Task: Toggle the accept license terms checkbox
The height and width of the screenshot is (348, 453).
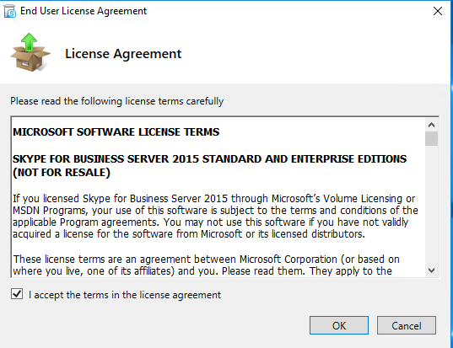Action: pyautogui.click(x=17, y=294)
